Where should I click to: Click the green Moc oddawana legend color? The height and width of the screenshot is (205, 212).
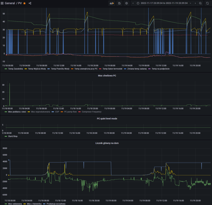(x=6, y=204)
